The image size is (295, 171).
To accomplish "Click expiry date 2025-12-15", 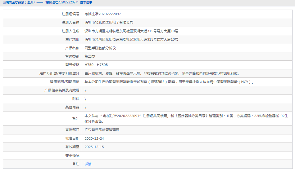I will pos(94,147).
